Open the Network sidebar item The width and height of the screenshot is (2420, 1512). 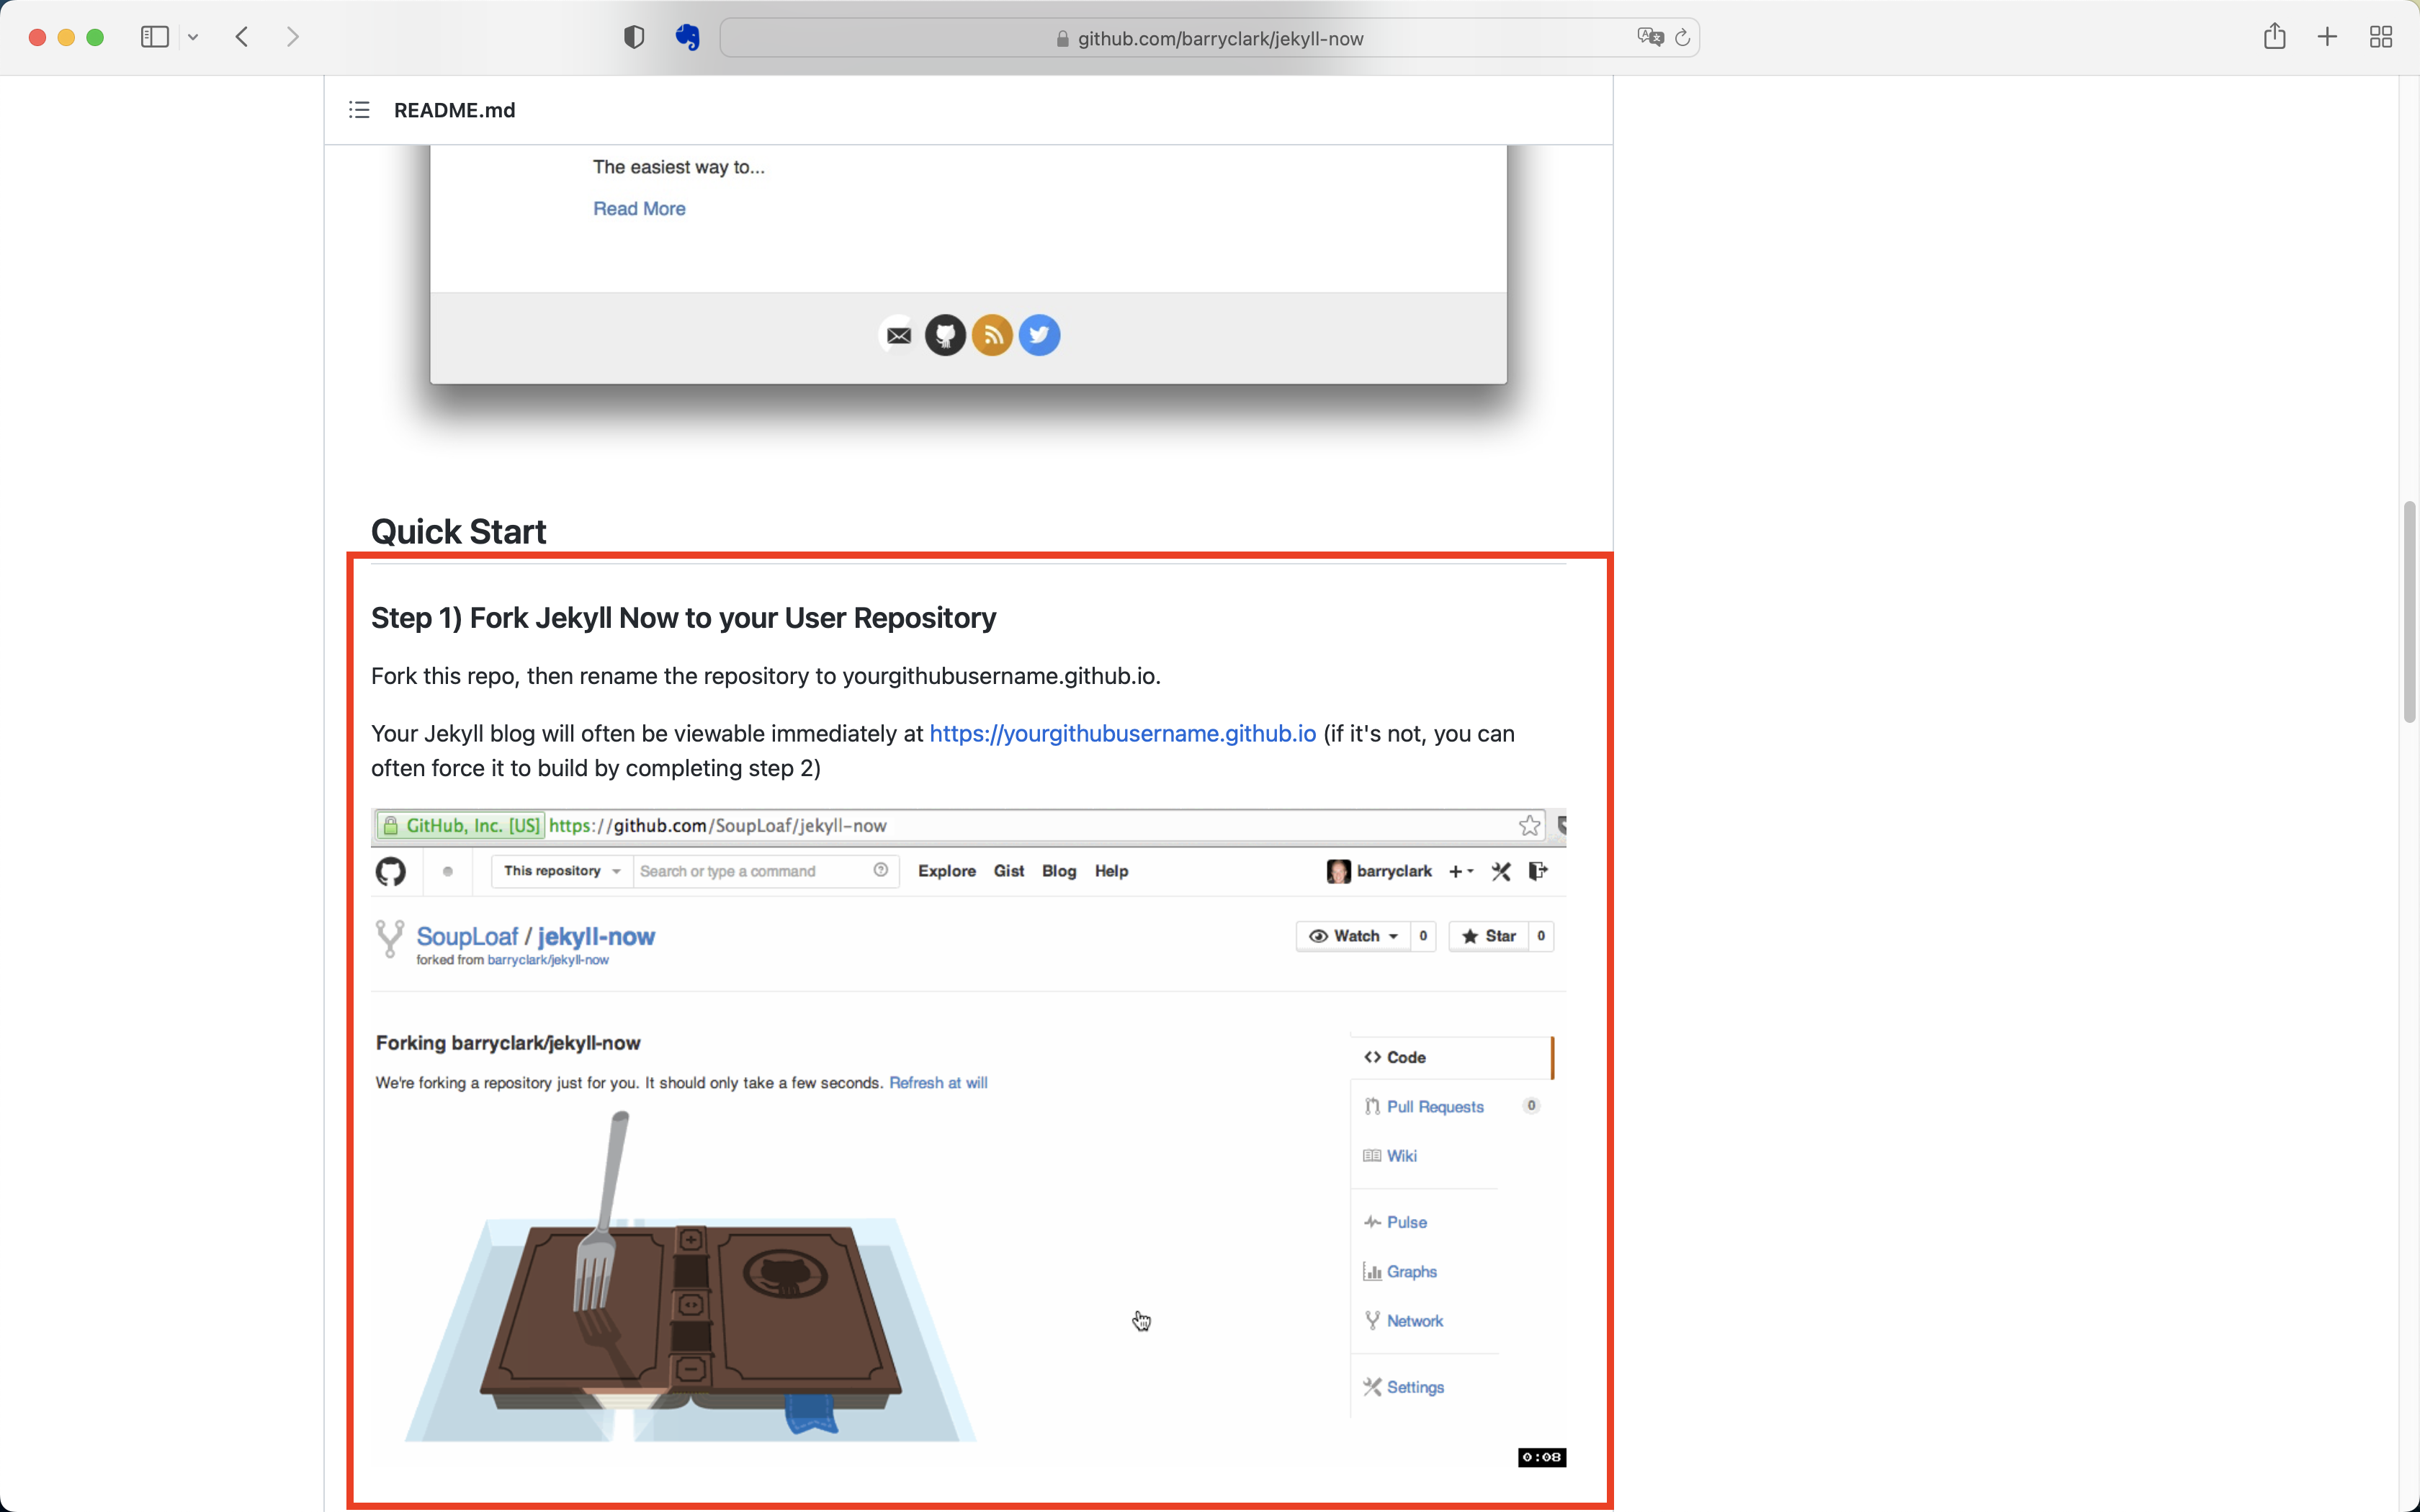[1403, 1321]
